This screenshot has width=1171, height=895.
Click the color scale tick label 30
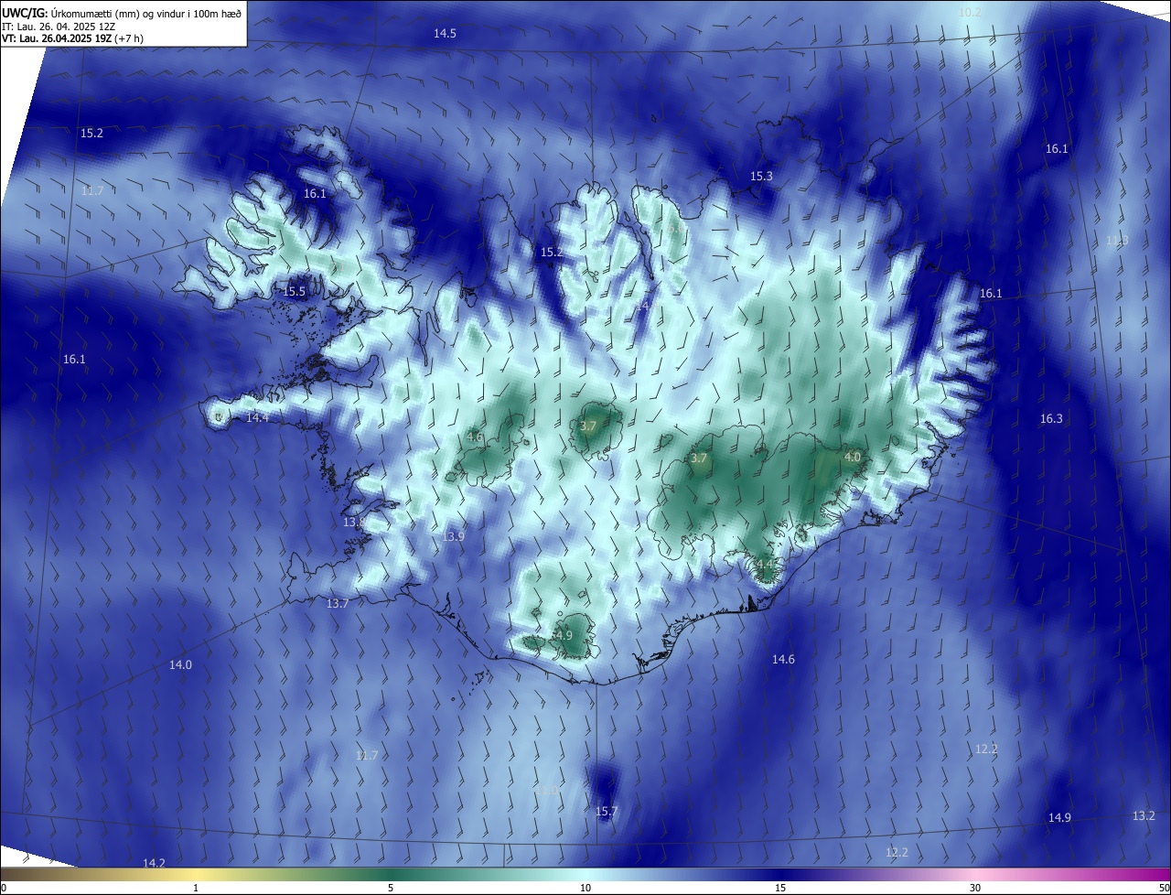pos(975,889)
